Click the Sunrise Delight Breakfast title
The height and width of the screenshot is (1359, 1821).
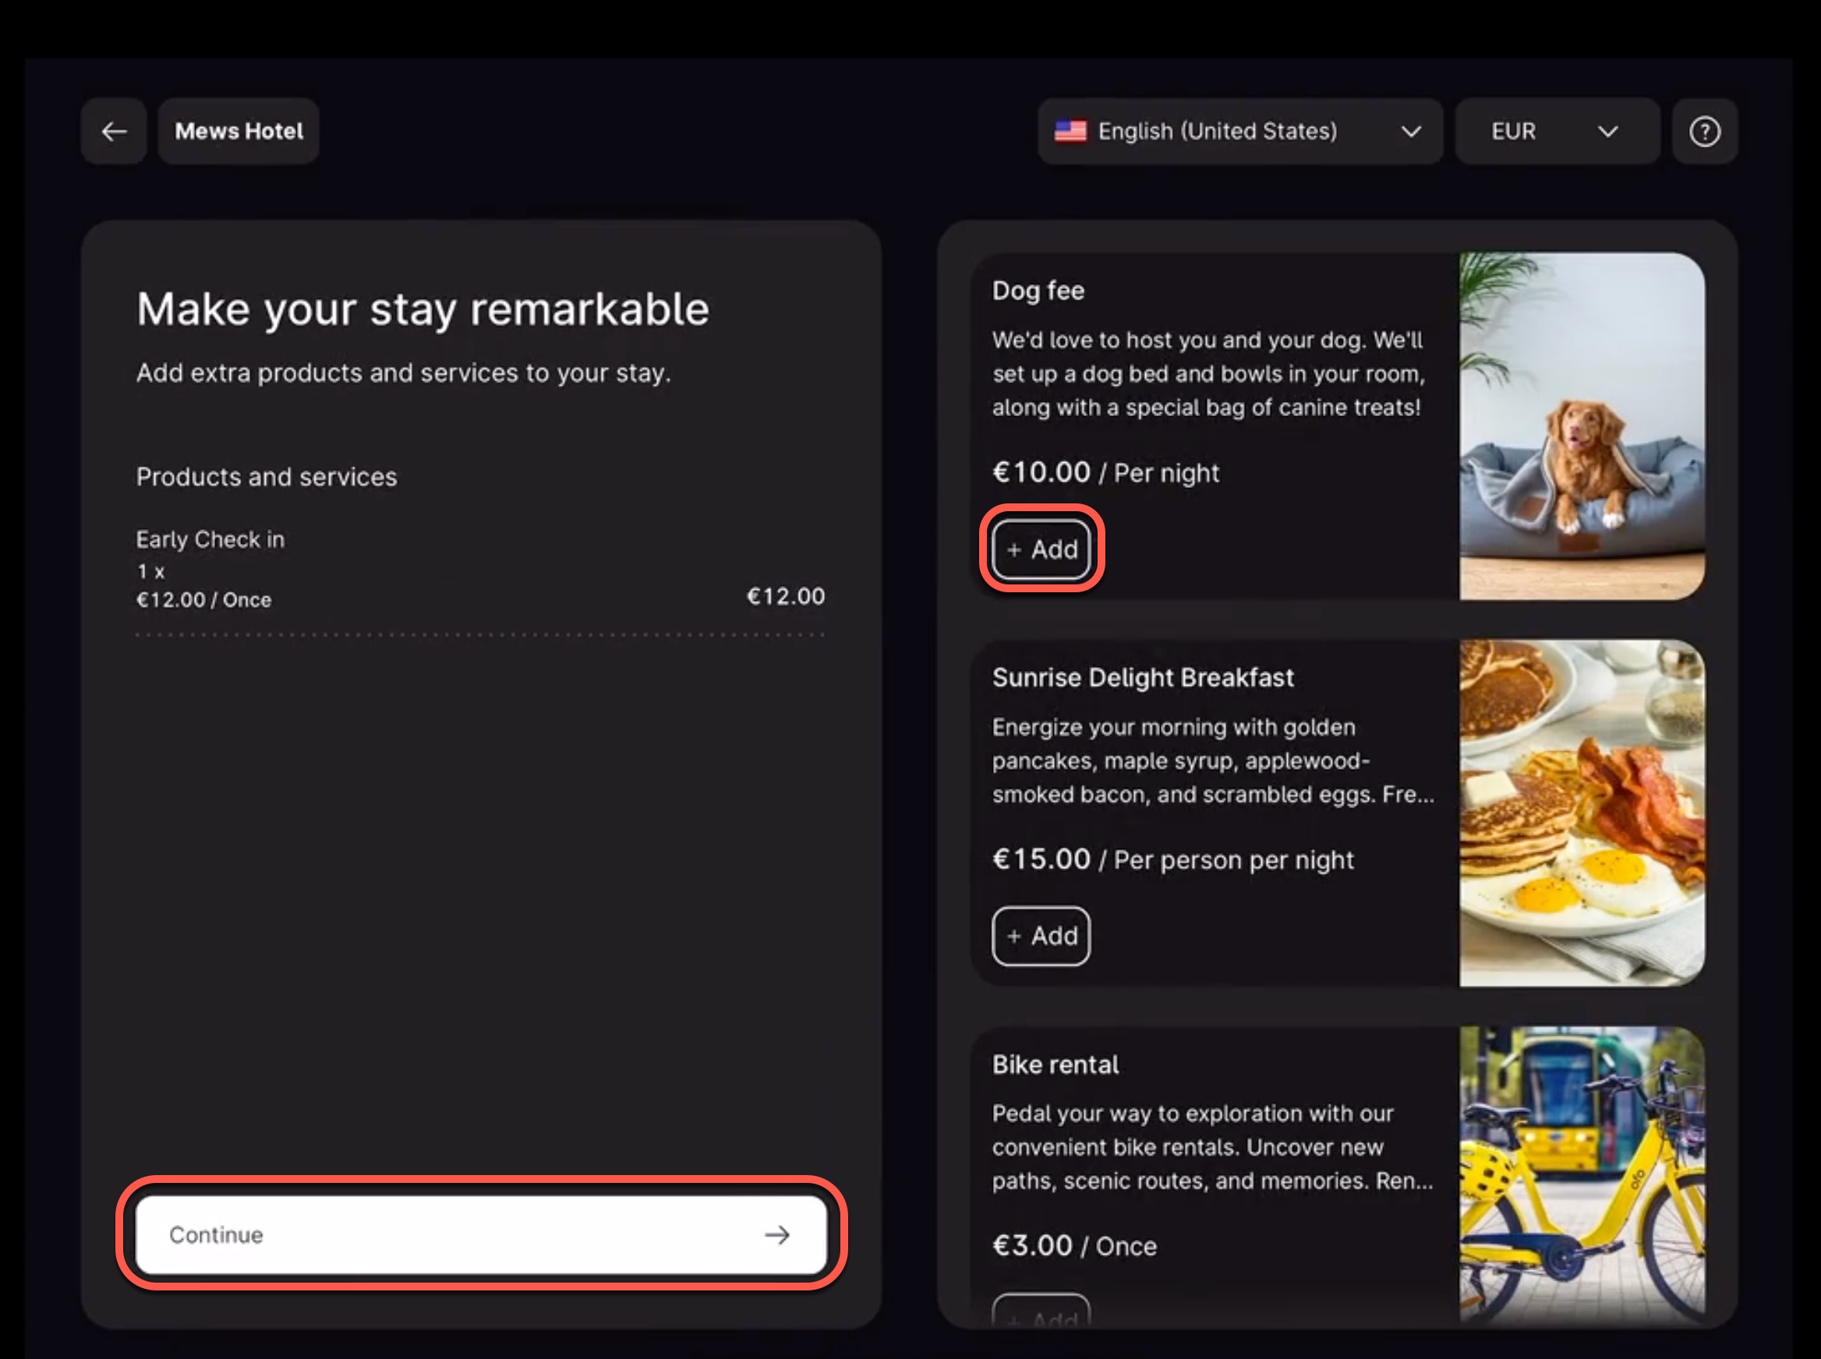click(1142, 678)
